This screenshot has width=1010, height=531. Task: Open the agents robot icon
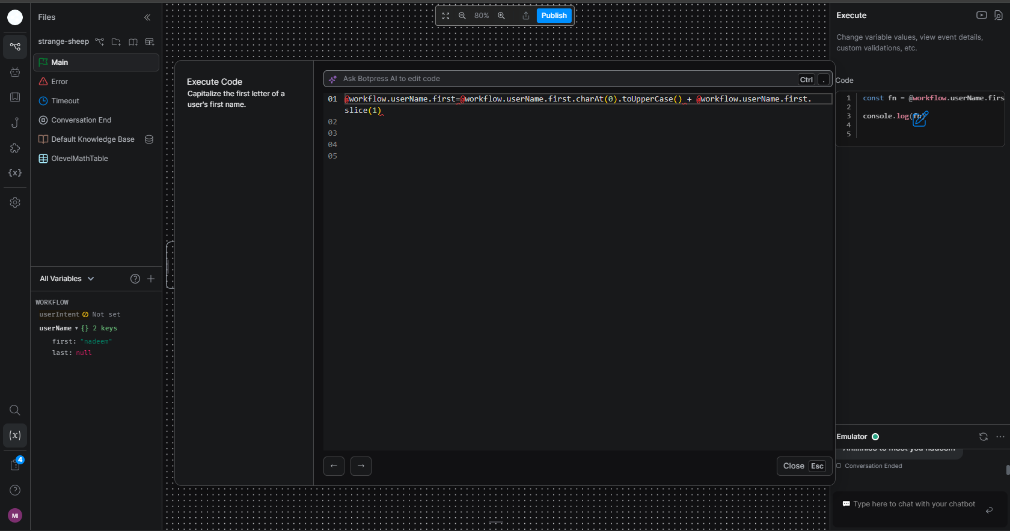pos(15,72)
